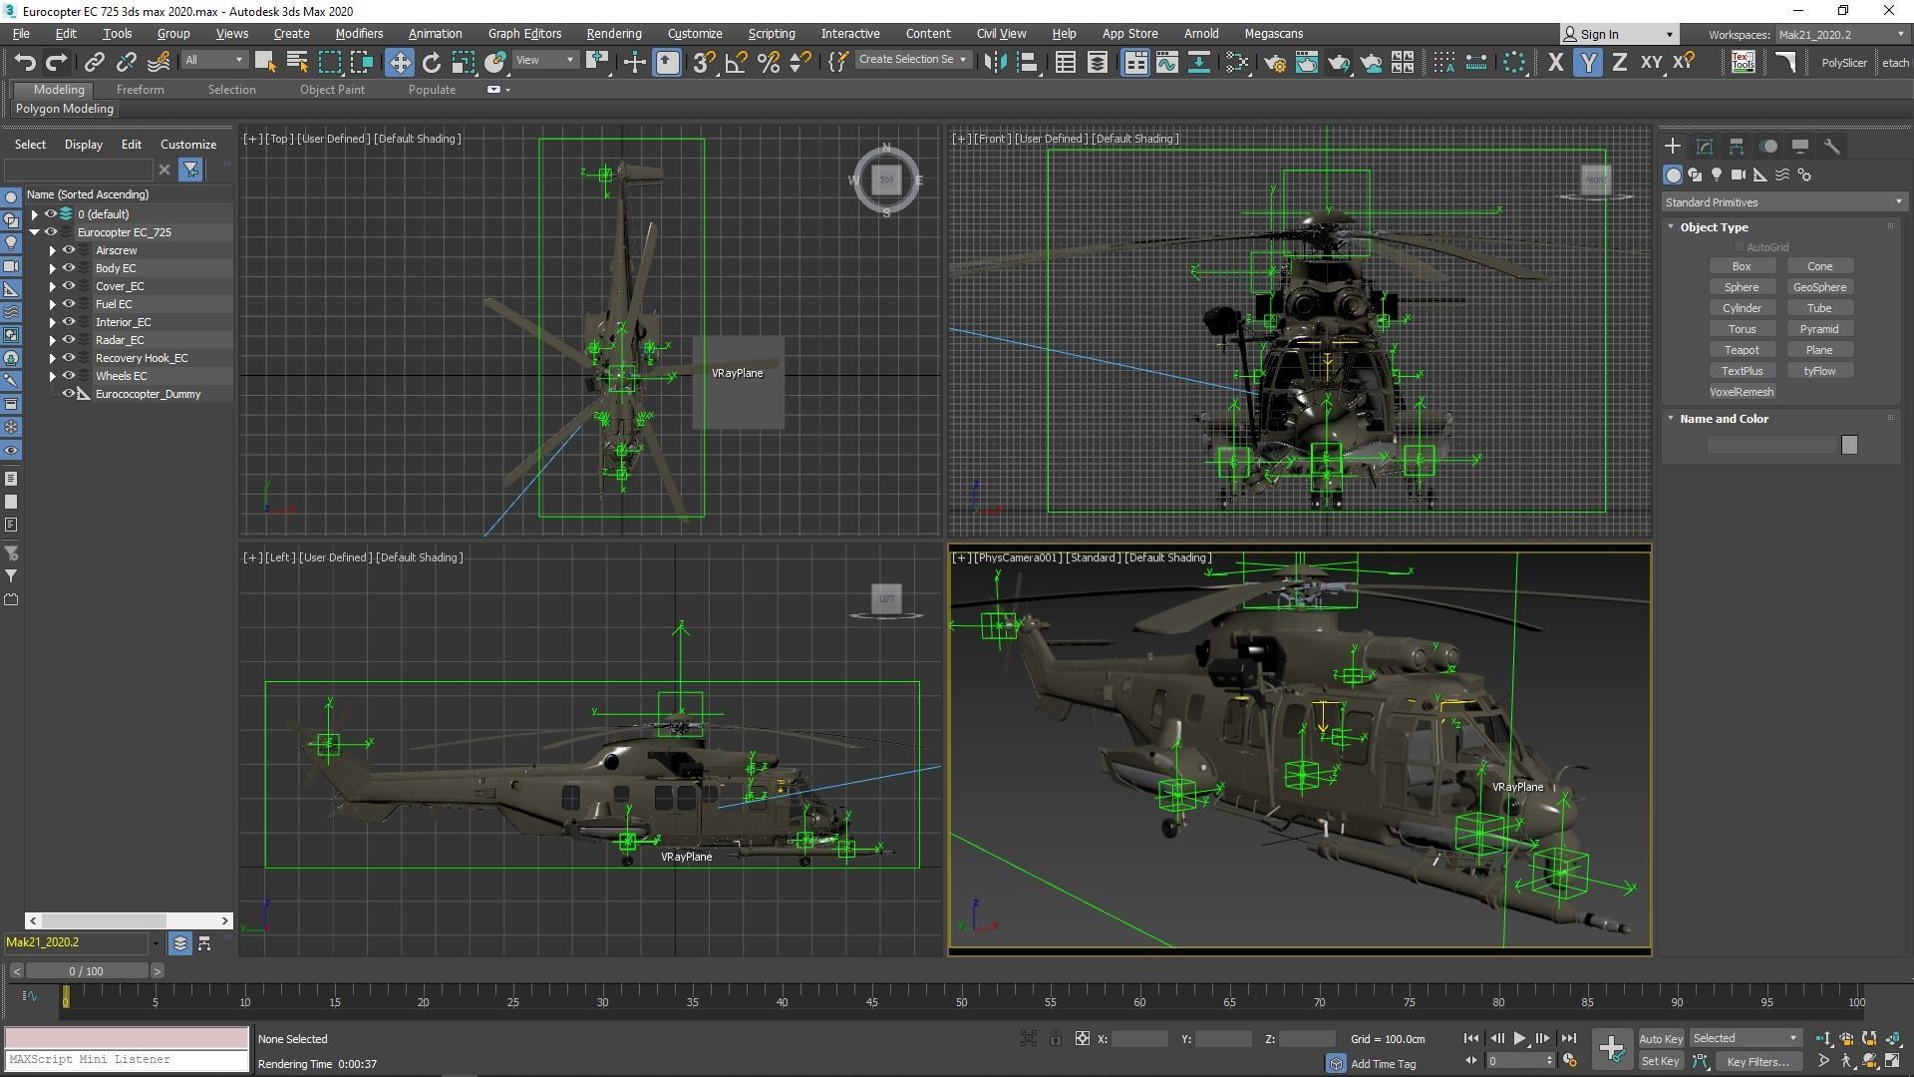Viewport: 1914px width, 1077px height.
Task: Select the Move transform tool
Action: (399, 63)
